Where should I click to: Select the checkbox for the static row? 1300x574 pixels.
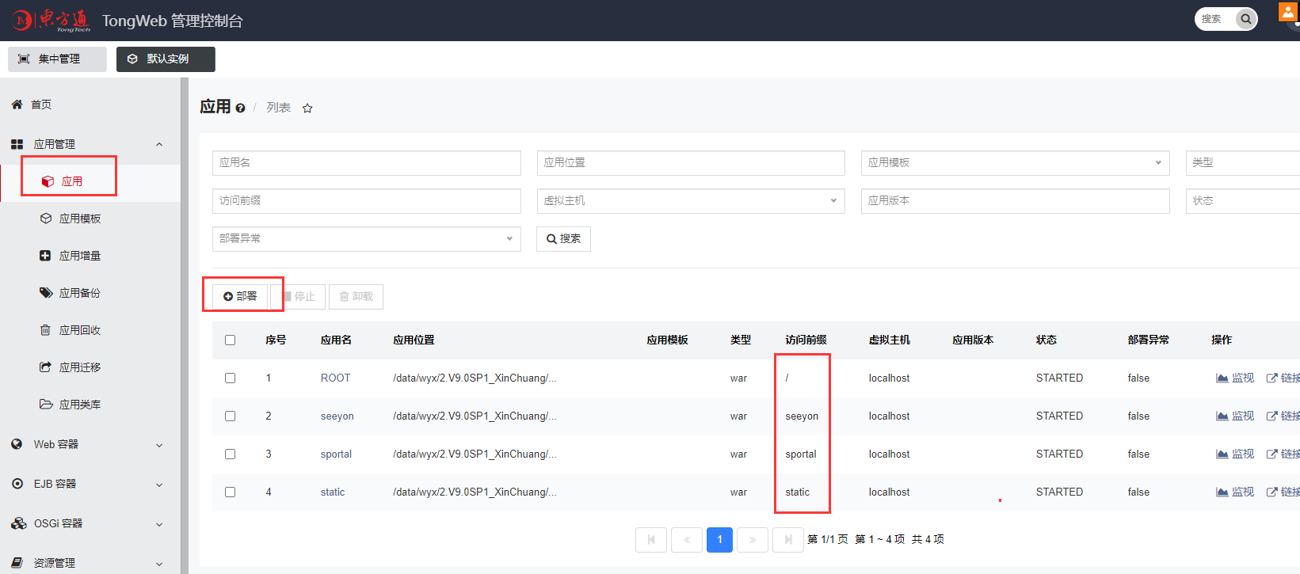tap(231, 492)
